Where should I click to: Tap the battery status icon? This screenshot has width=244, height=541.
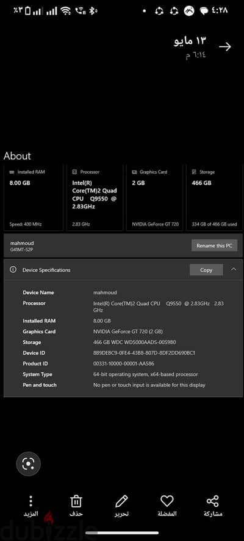click(x=27, y=11)
